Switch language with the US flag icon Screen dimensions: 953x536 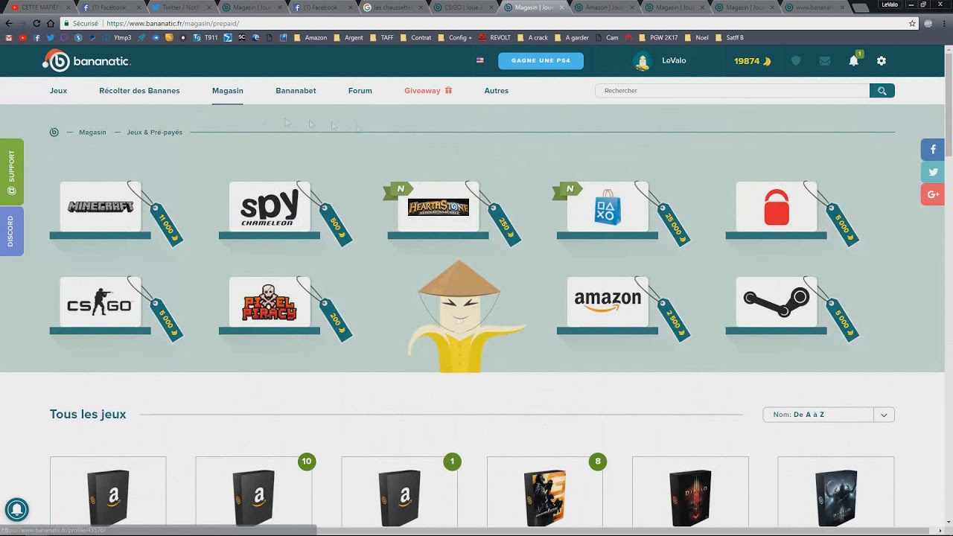point(480,60)
